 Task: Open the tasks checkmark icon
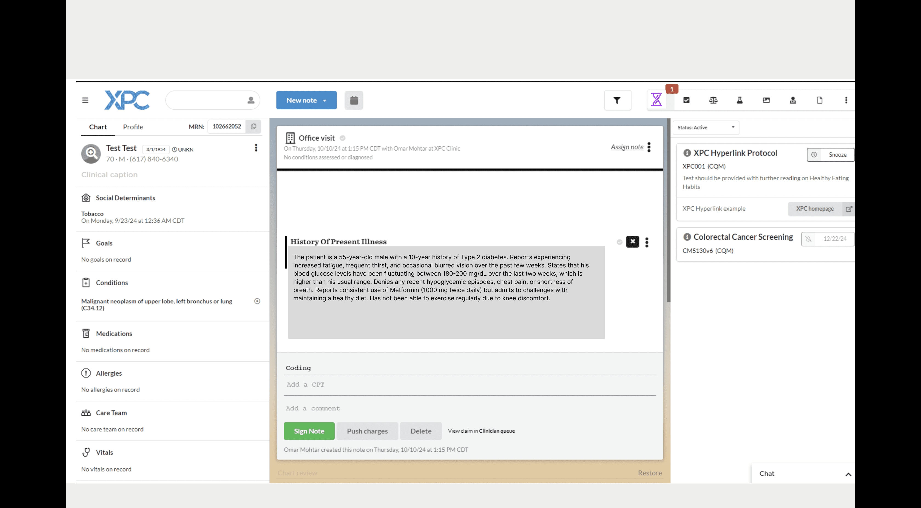(686, 100)
